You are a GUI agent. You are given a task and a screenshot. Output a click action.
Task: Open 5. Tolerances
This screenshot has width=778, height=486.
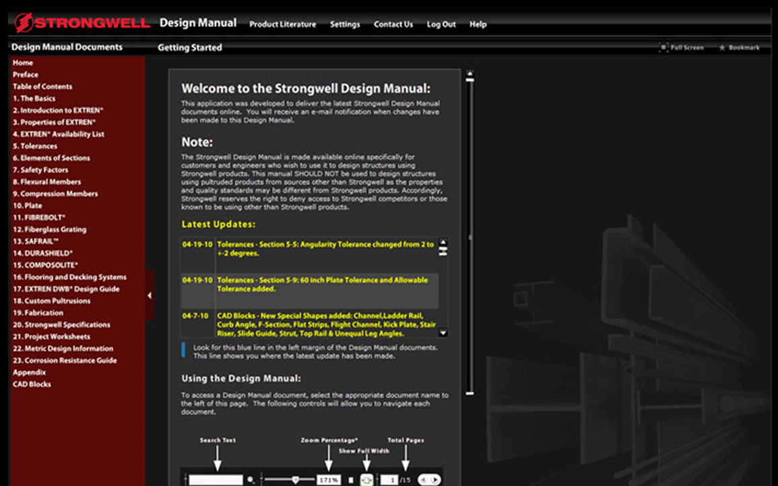35,146
